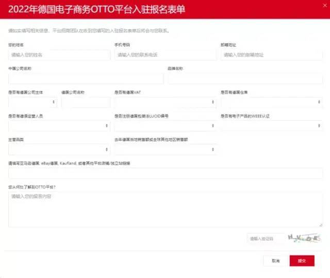This screenshot has width=330, height=278.
Task: Click the store links input (eBay, Kaufland)
Action: (x=166, y=173)
